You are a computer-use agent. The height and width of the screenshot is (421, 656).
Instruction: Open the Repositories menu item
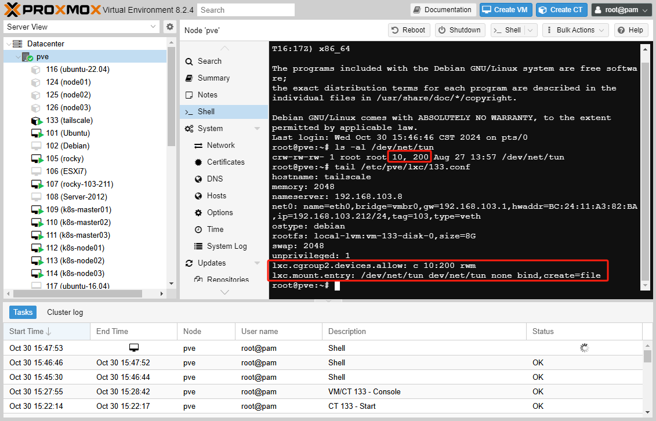pos(224,280)
